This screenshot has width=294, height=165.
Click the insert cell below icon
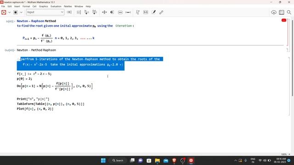pyautogui.click(x=87, y=12)
